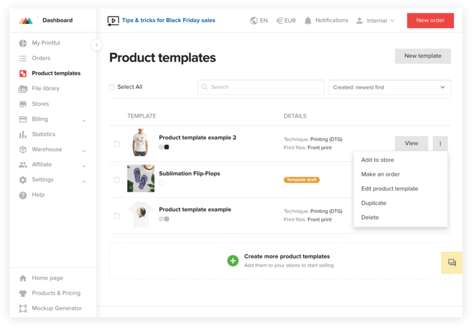This screenshot has height=328, width=472.
Task: Click the Statistics bar chart icon
Action: pyautogui.click(x=23, y=134)
